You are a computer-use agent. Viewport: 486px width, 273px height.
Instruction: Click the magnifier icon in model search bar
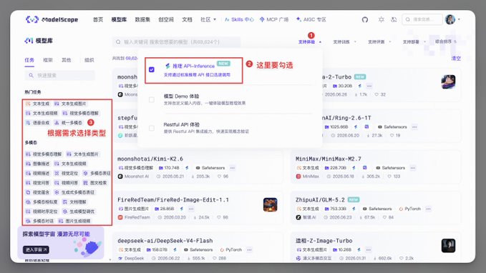[118, 41]
